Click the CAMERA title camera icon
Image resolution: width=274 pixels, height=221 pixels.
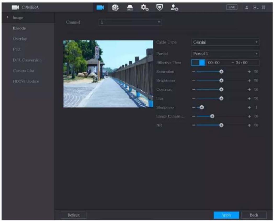click(x=15, y=7)
